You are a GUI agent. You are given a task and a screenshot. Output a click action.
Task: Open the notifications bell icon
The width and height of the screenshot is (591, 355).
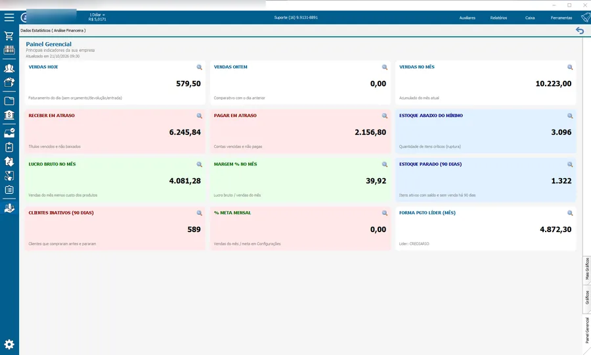(x=586, y=17)
